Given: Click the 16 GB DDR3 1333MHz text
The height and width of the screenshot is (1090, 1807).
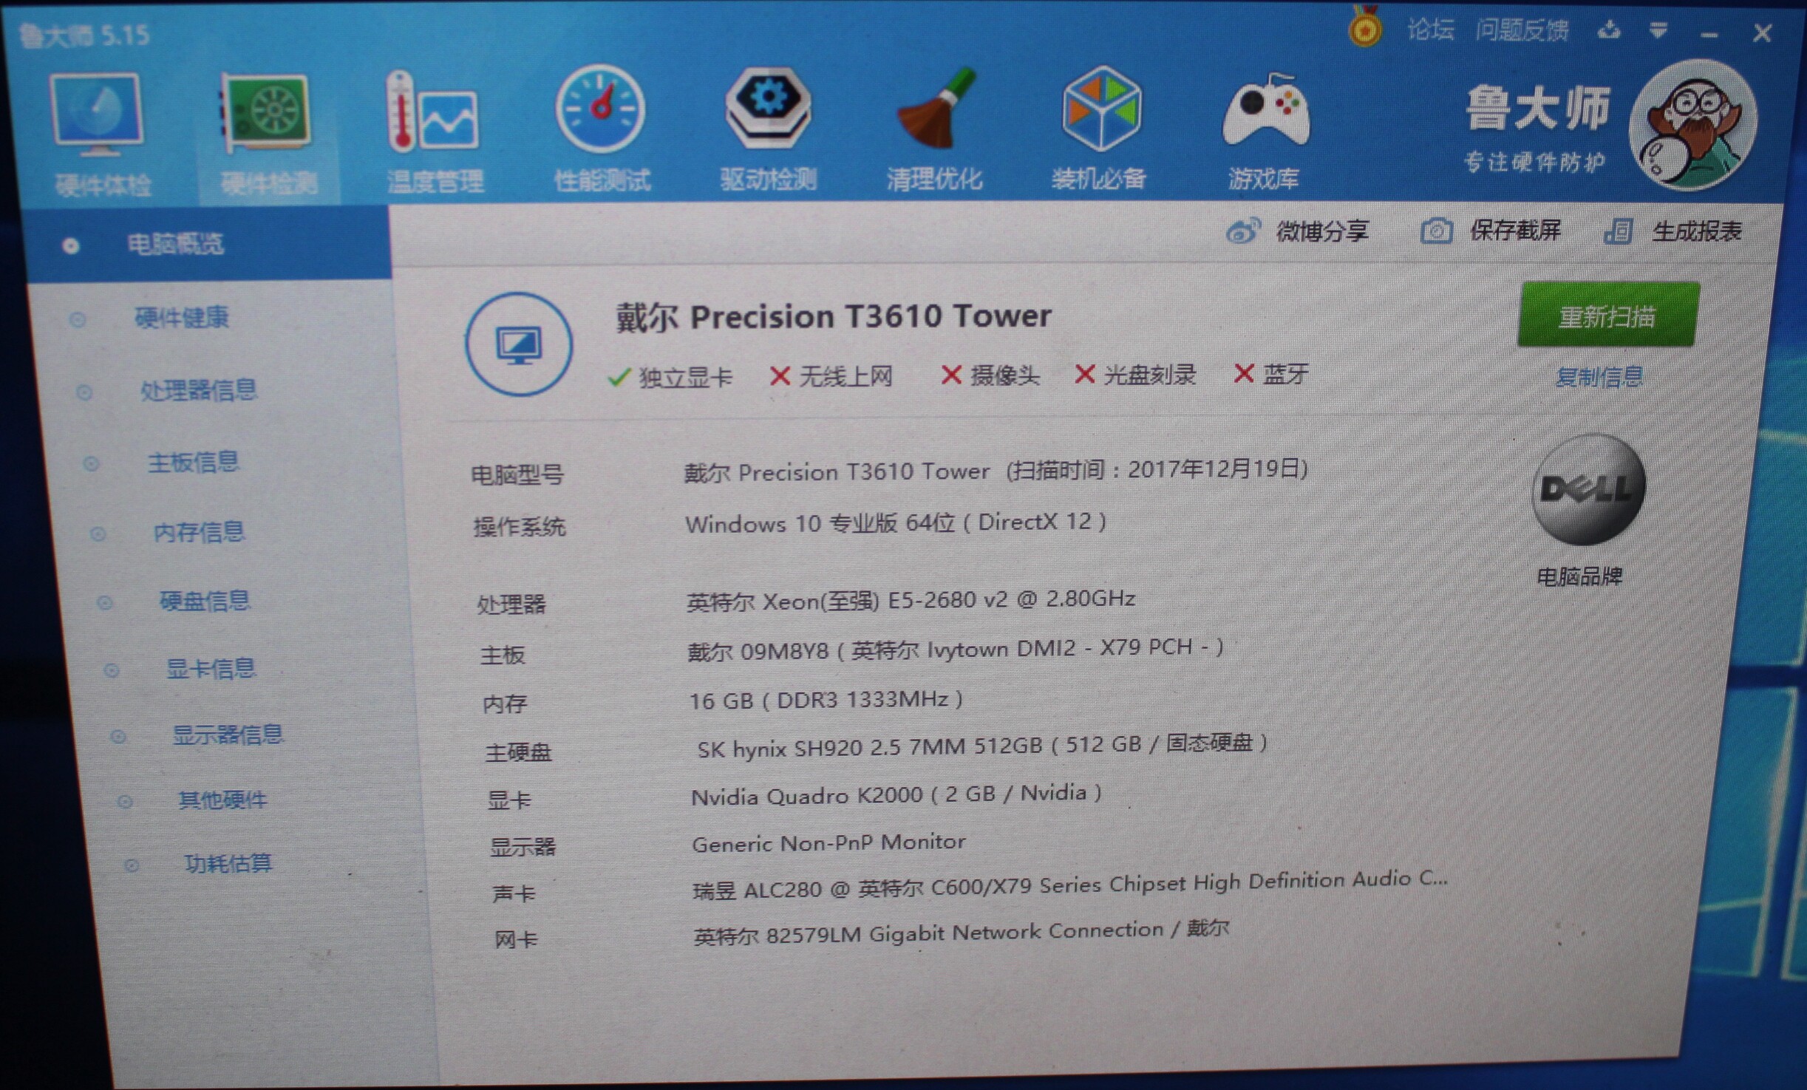Looking at the screenshot, I should (x=826, y=700).
